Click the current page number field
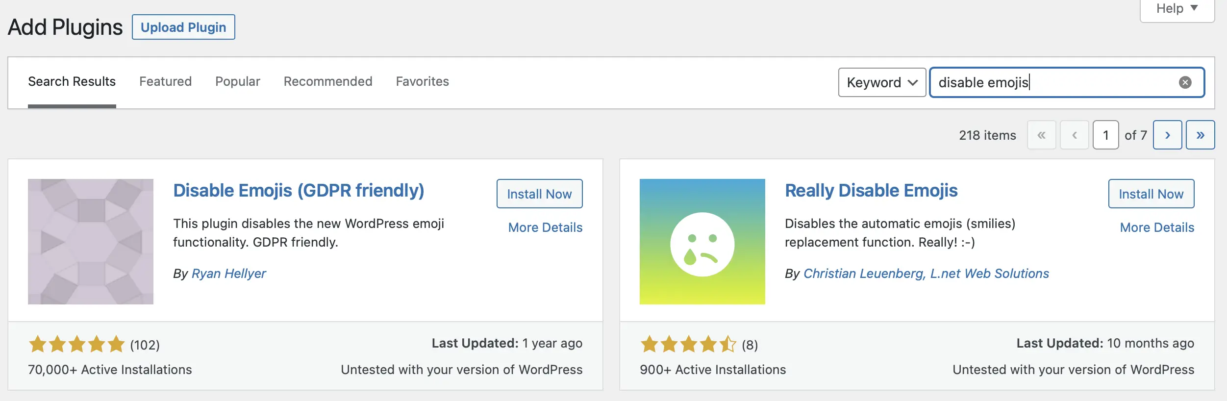 (x=1105, y=135)
